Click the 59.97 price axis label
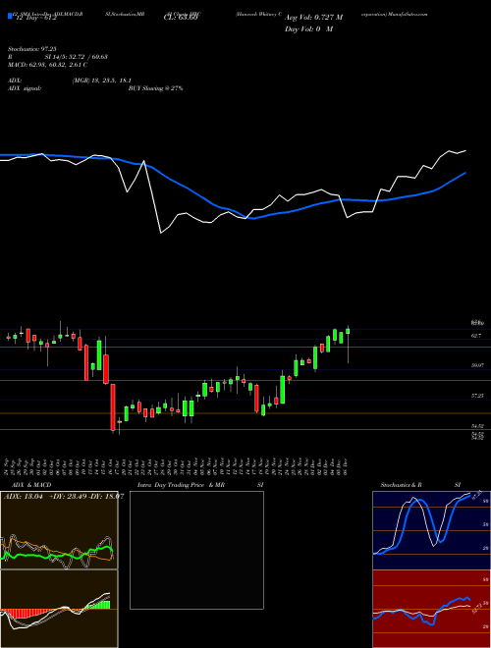The width and height of the screenshot is (491, 648). coord(477,366)
